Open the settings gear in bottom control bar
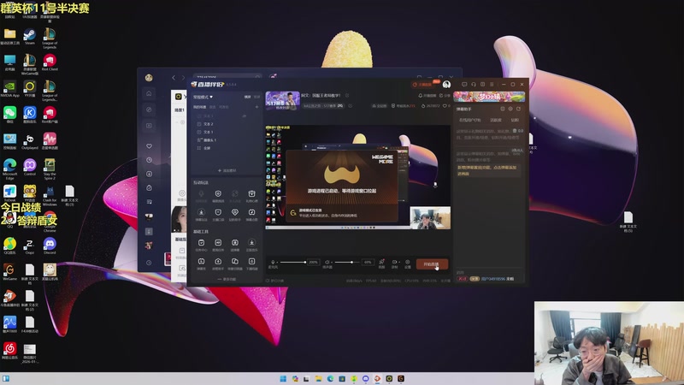 (x=408, y=263)
